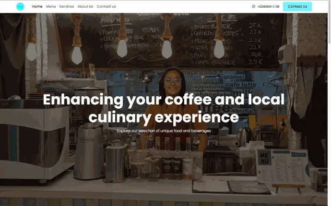Click the "Enhancing your coffee" hero heading
331x206 pixels.
click(x=164, y=108)
